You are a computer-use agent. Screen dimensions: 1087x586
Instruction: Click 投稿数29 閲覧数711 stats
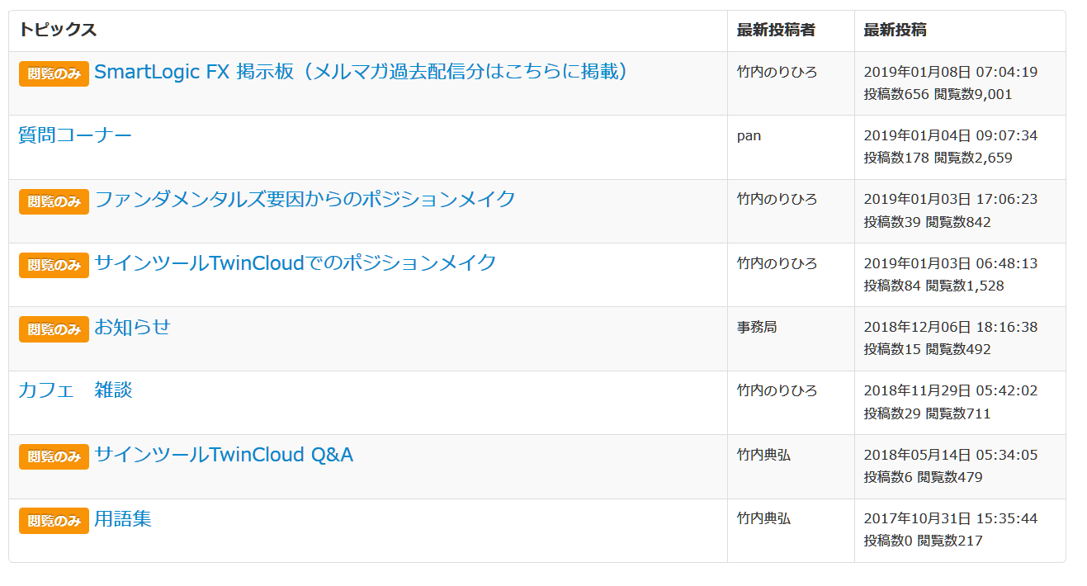(x=927, y=414)
